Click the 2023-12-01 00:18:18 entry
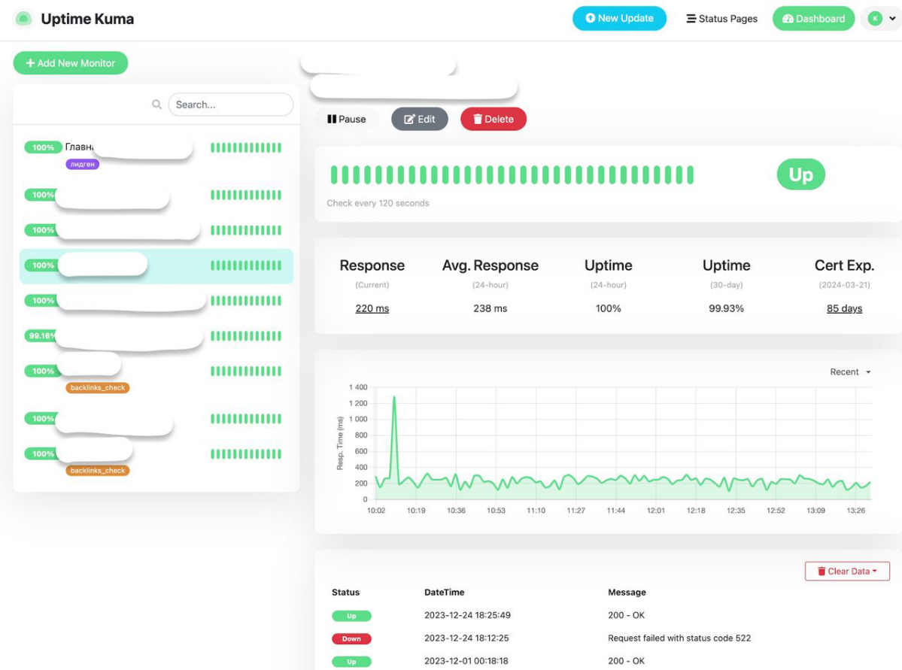Screen dimensions: 902x670 click(x=466, y=661)
